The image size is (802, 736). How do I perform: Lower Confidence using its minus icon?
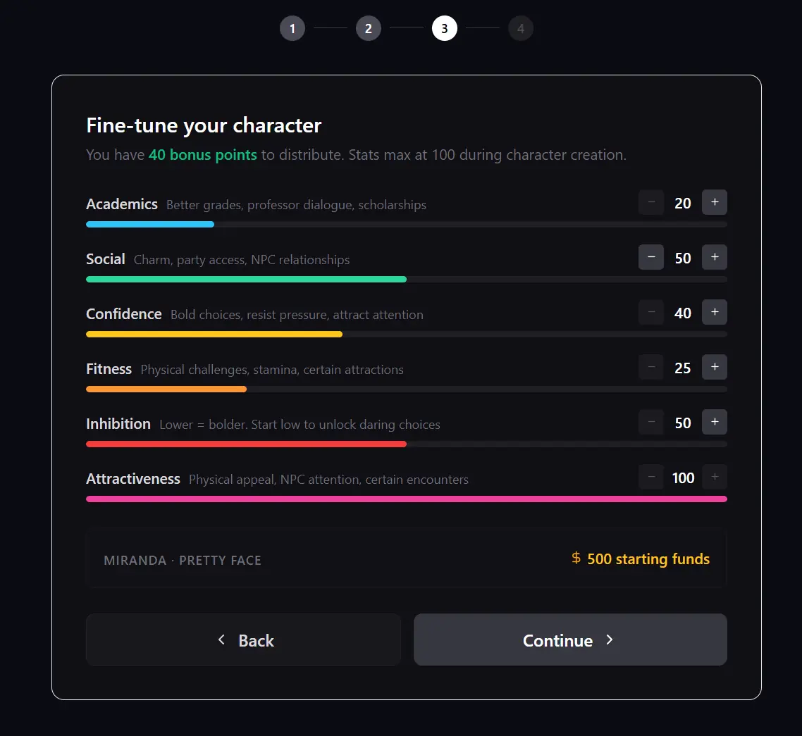651,313
